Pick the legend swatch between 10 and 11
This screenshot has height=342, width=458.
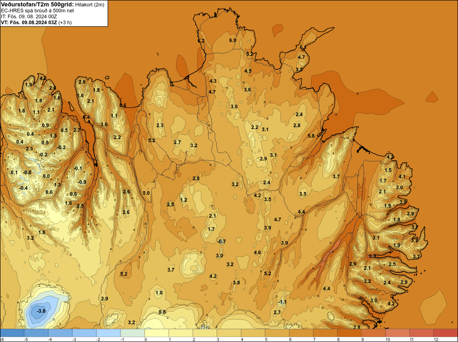coord(398,333)
